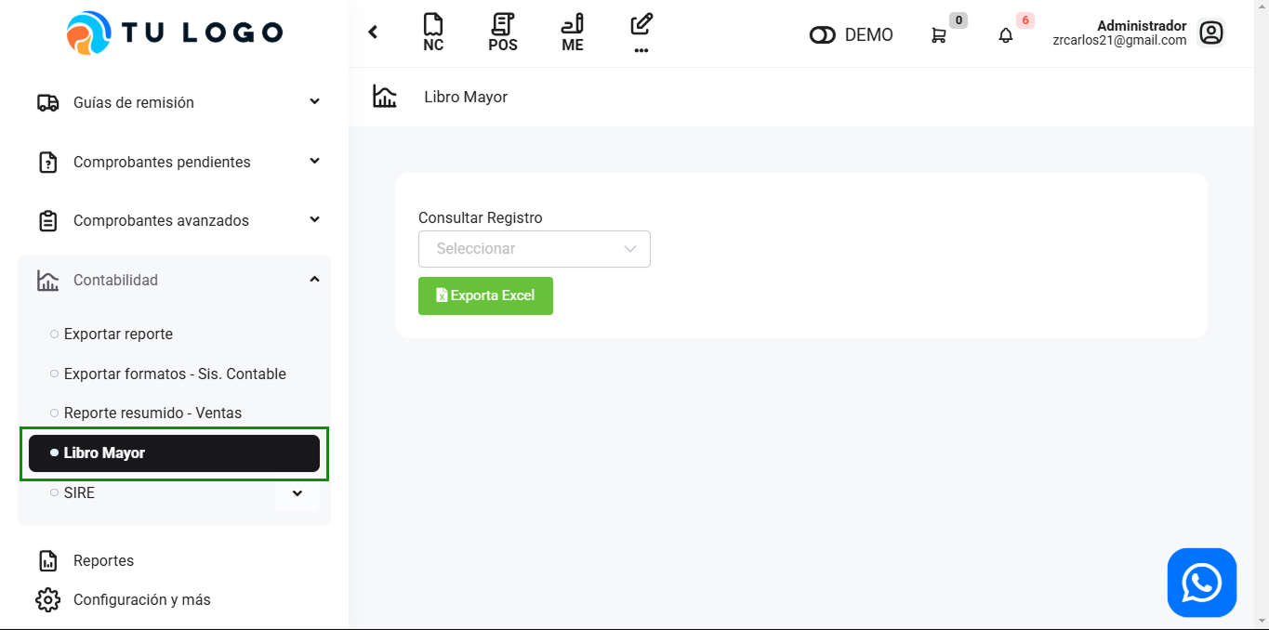This screenshot has height=630, width=1269.
Task: Collapse sidebar with the back arrow
Action: [373, 33]
